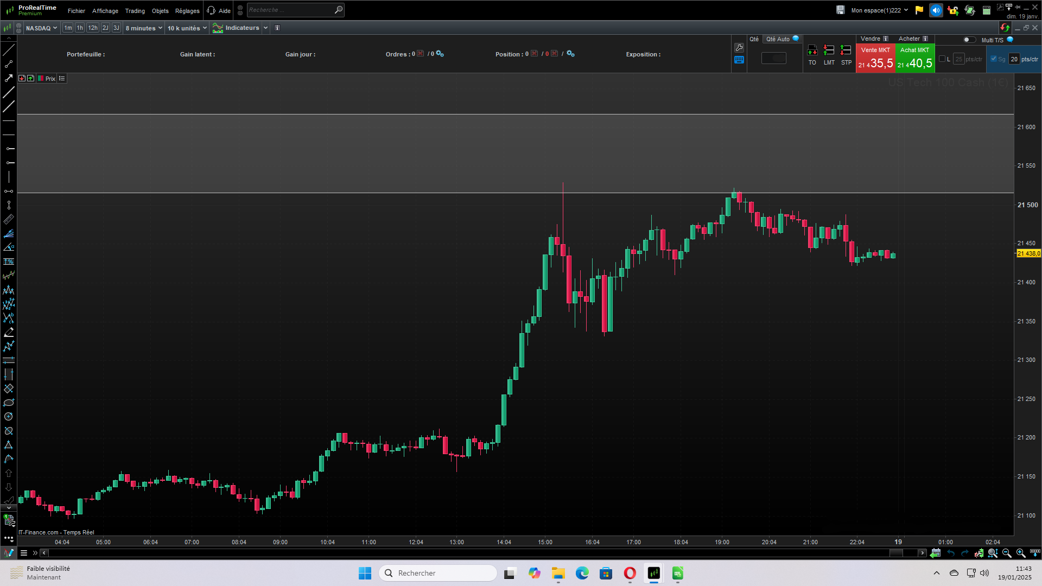Open the 10 k unités dropdown
Image resolution: width=1042 pixels, height=586 pixels.
coord(187,28)
